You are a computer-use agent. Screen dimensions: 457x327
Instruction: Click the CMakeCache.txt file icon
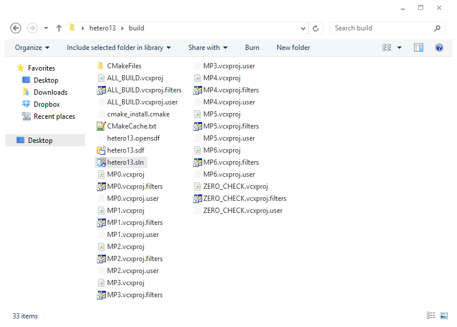[x=101, y=126]
